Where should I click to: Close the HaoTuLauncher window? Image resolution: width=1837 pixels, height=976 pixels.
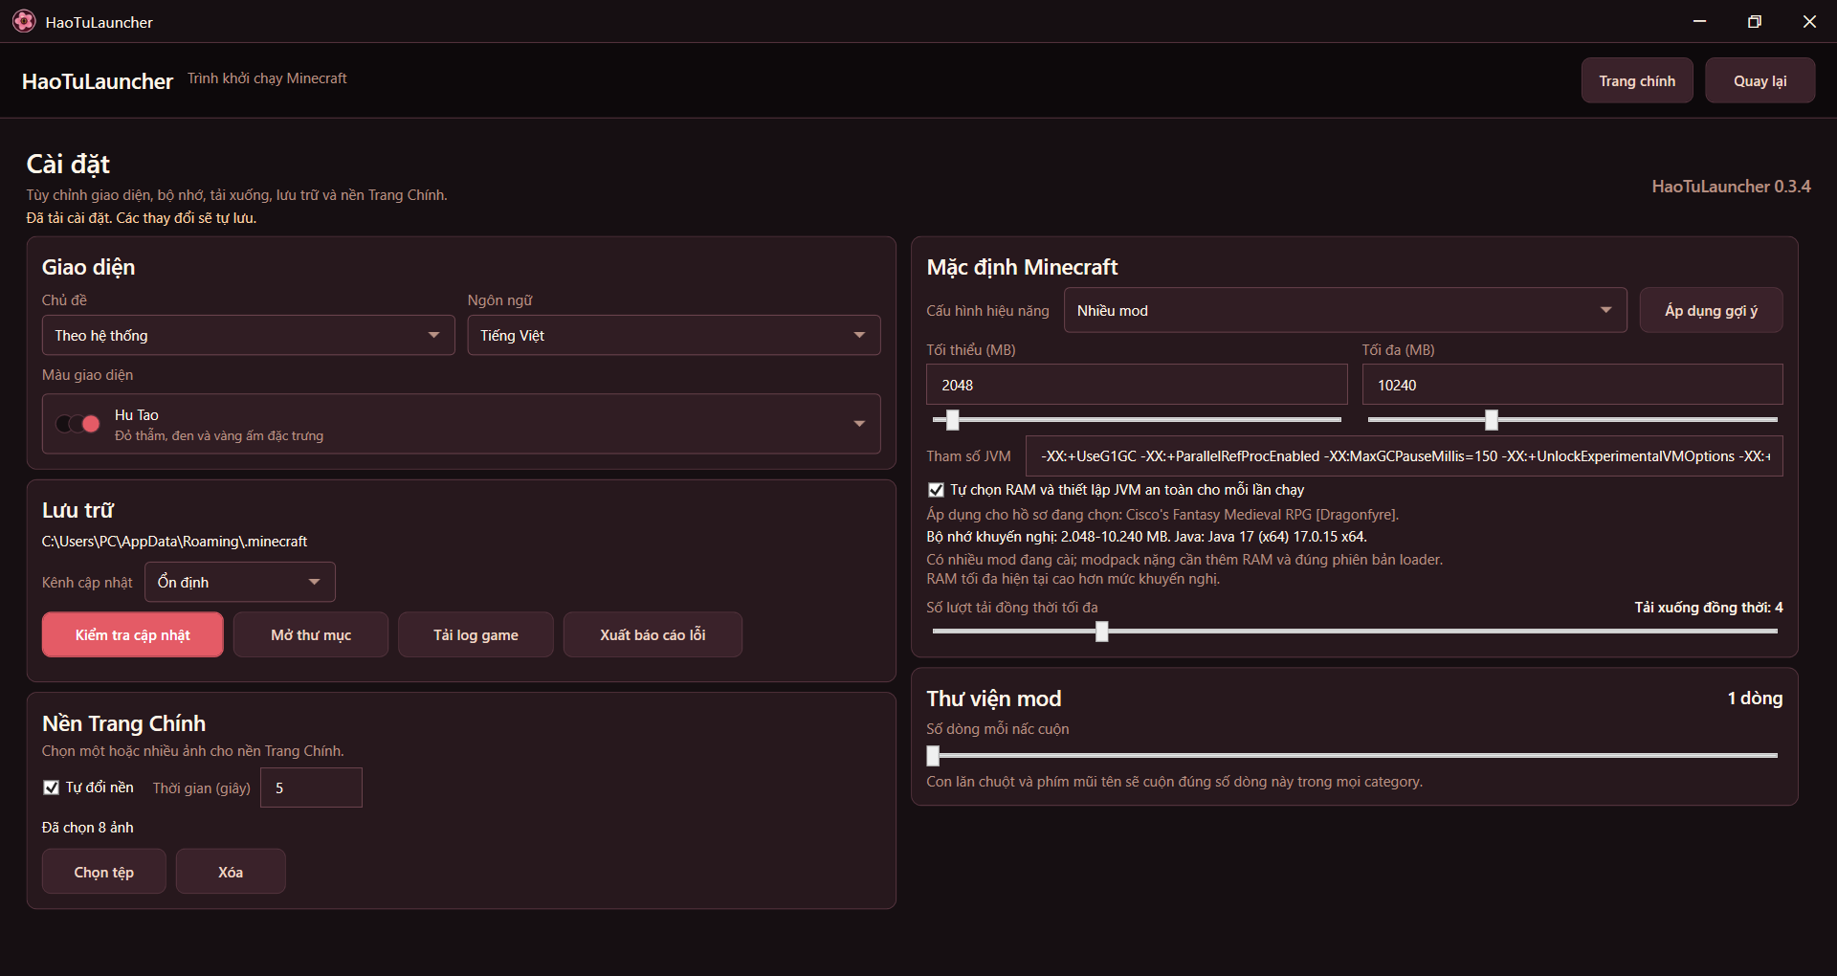click(x=1809, y=21)
